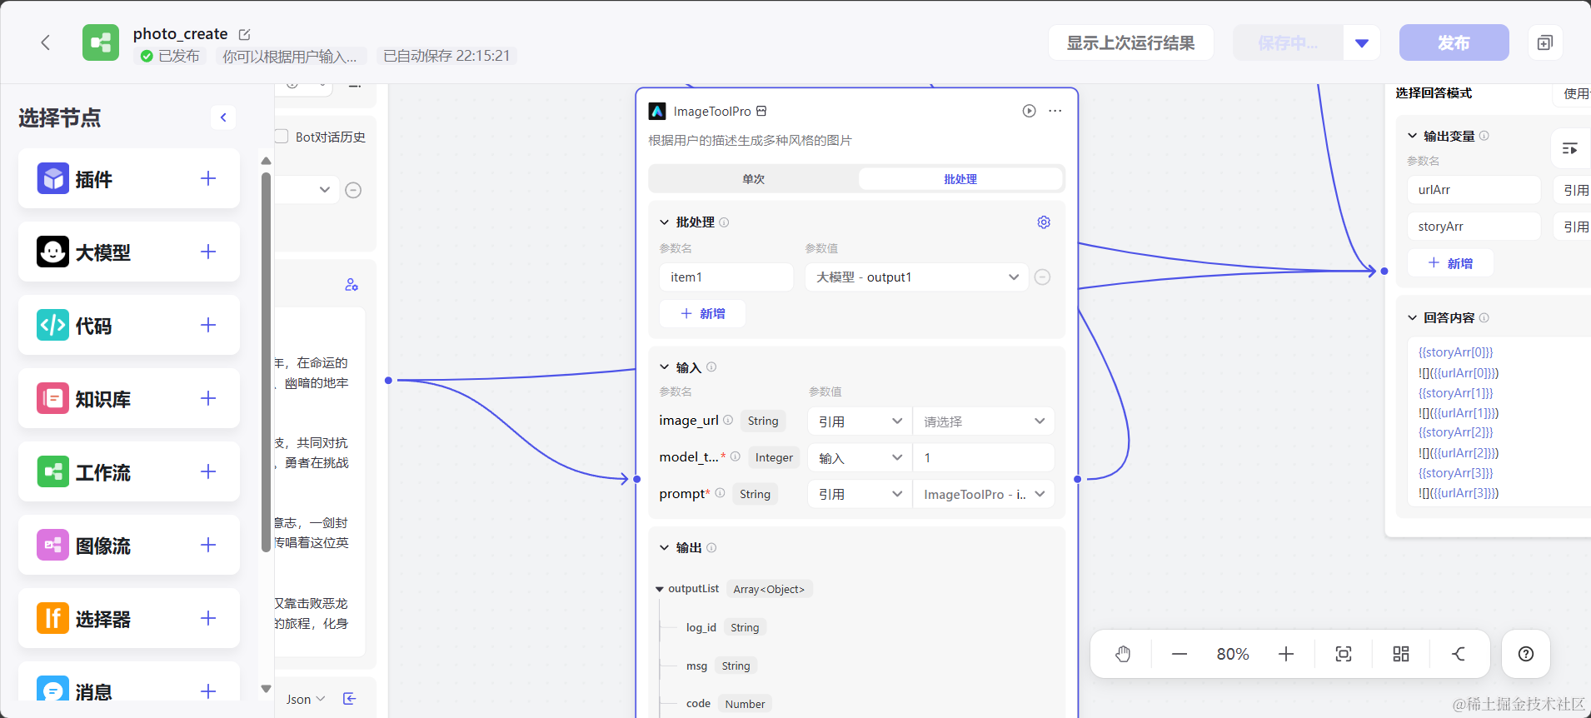Viewport: 1591px width, 718px height.
Task: Collapse the node selection side panel
Action: (x=223, y=117)
